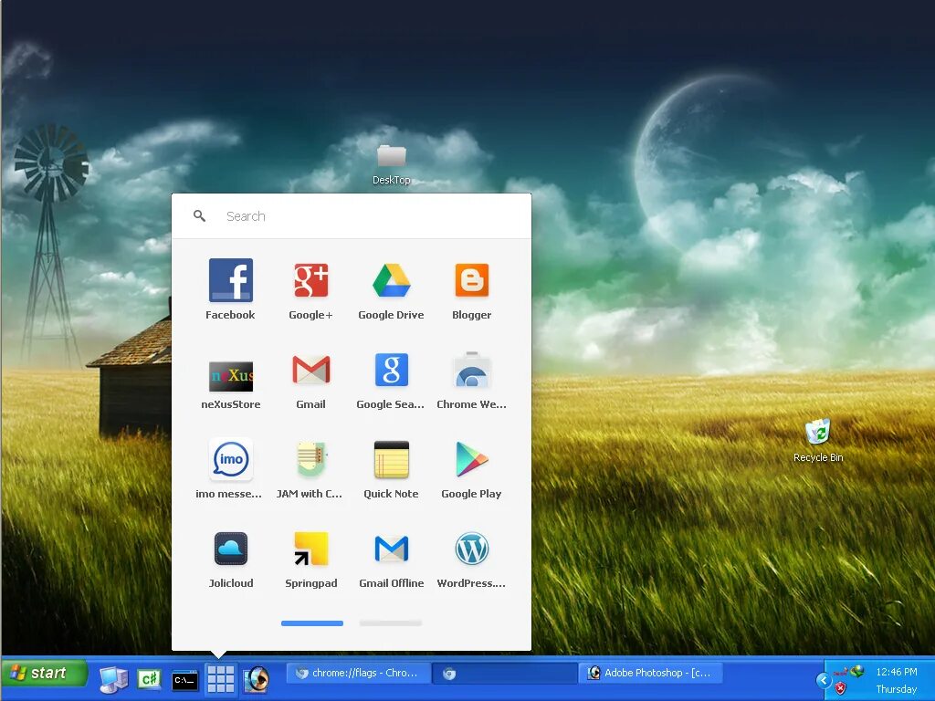The width and height of the screenshot is (935, 701).
Task: Click the 12:46 PM taskbar clock
Action: point(897,672)
